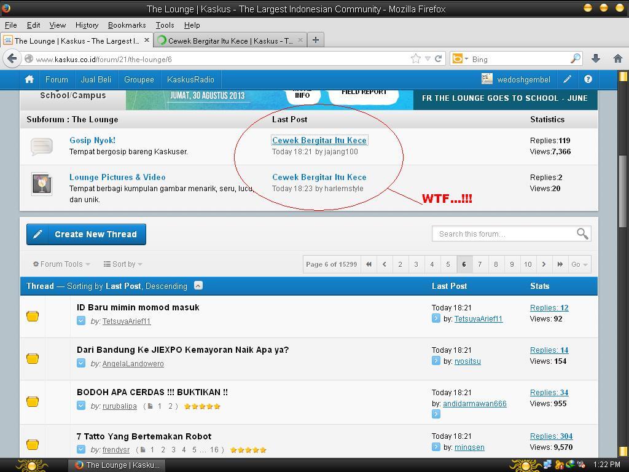Click the taskbar clock showing 1:22 PM
Image resolution: width=629 pixels, height=472 pixels.
coord(606,465)
